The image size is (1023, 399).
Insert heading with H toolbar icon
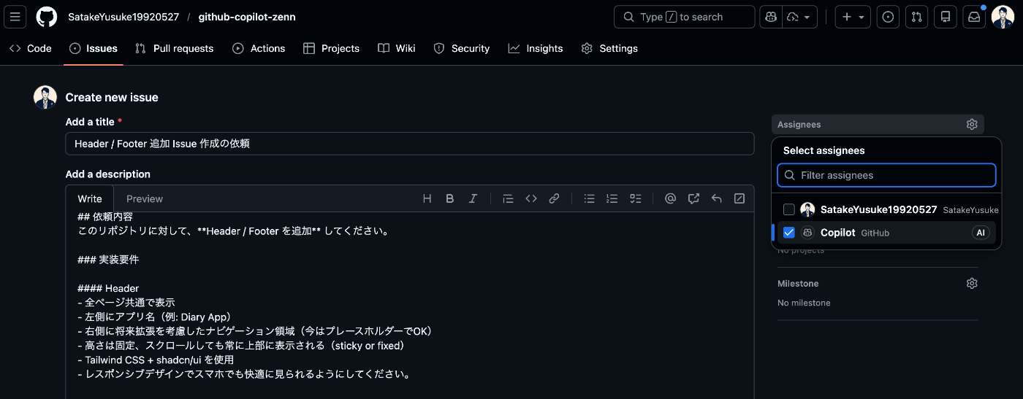(427, 198)
